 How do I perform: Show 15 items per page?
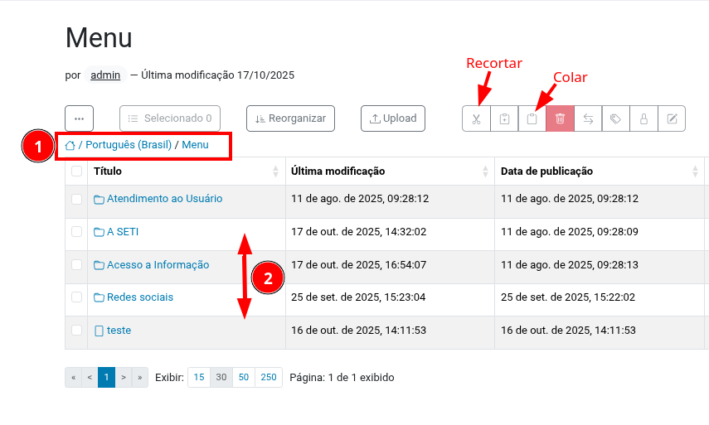[199, 378]
